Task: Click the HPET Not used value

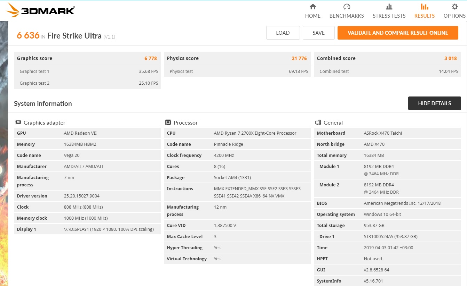Action: pyautogui.click(x=373, y=259)
